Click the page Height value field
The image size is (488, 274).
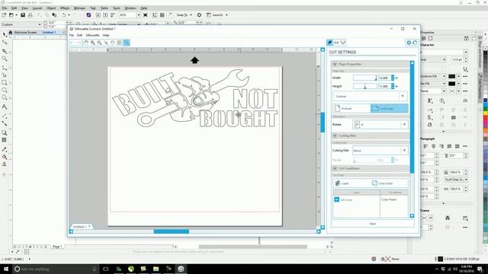[384, 86]
